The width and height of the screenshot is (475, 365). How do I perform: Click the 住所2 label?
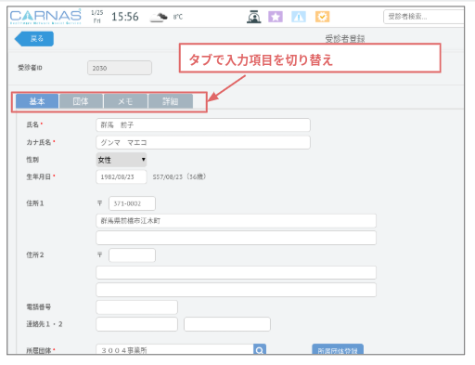coord(35,255)
